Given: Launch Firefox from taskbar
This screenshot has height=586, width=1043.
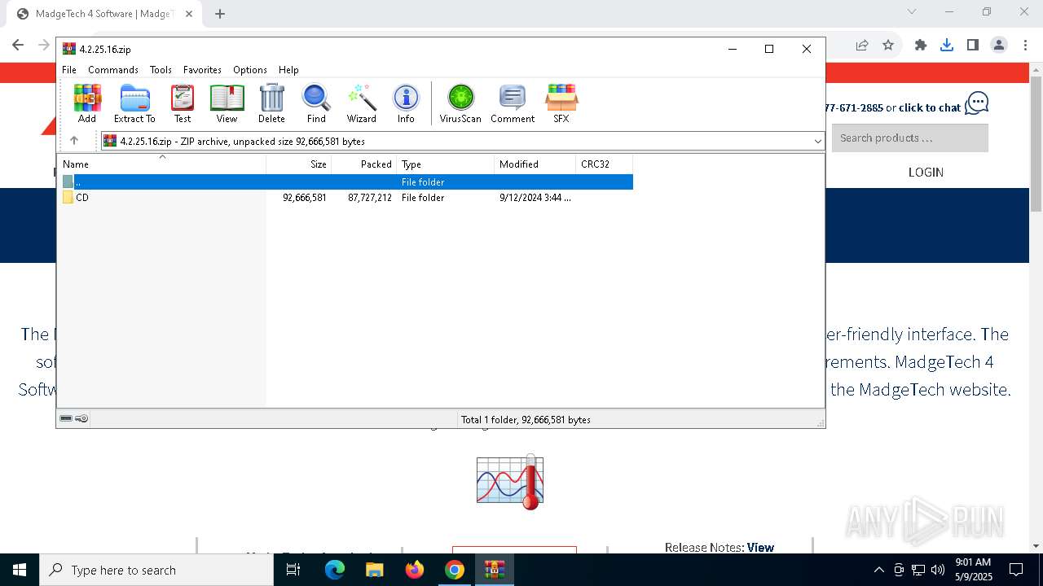Looking at the screenshot, I should click(415, 570).
